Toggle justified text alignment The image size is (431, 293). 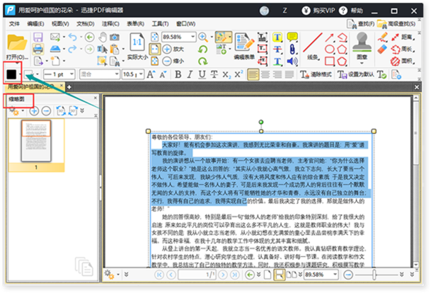click(289, 74)
